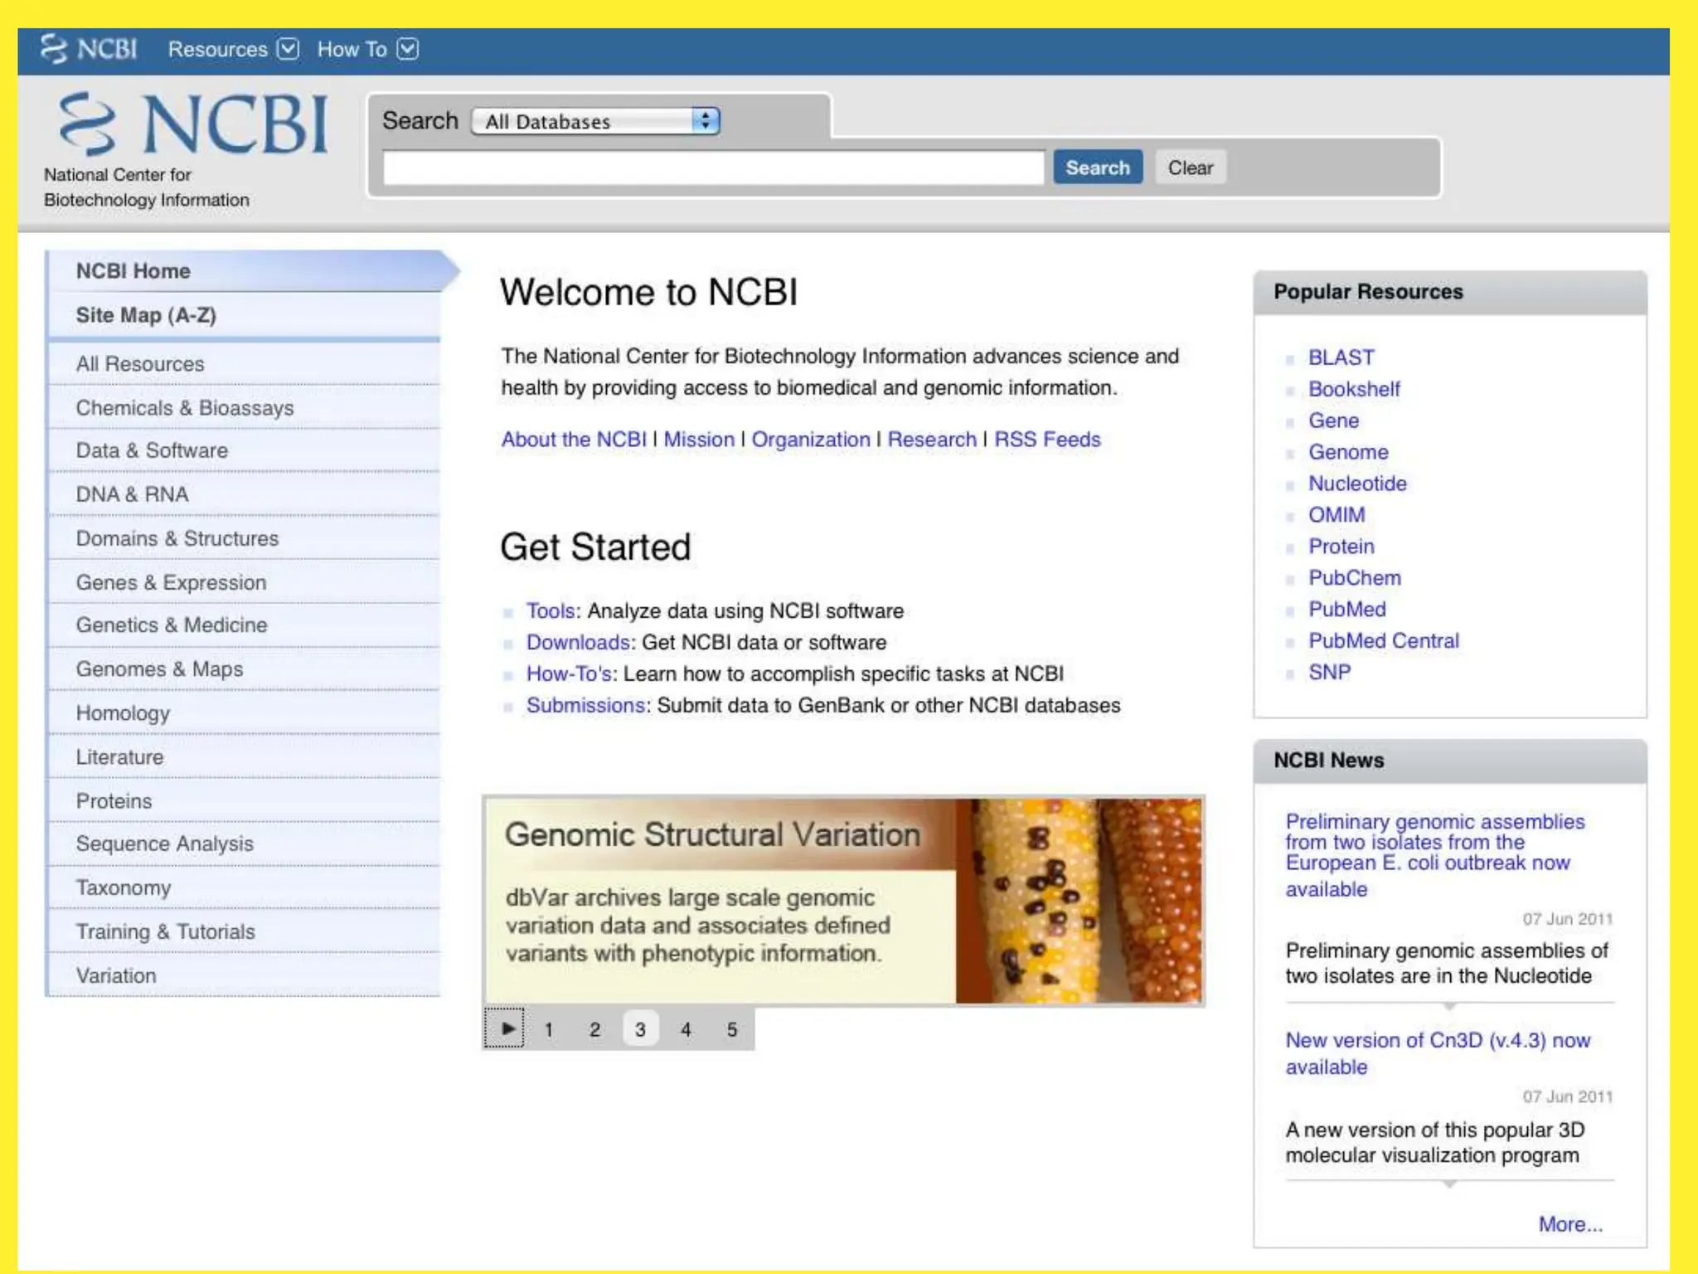
Task: Open Site Map (A-Z) sidebar item
Action: (146, 315)
